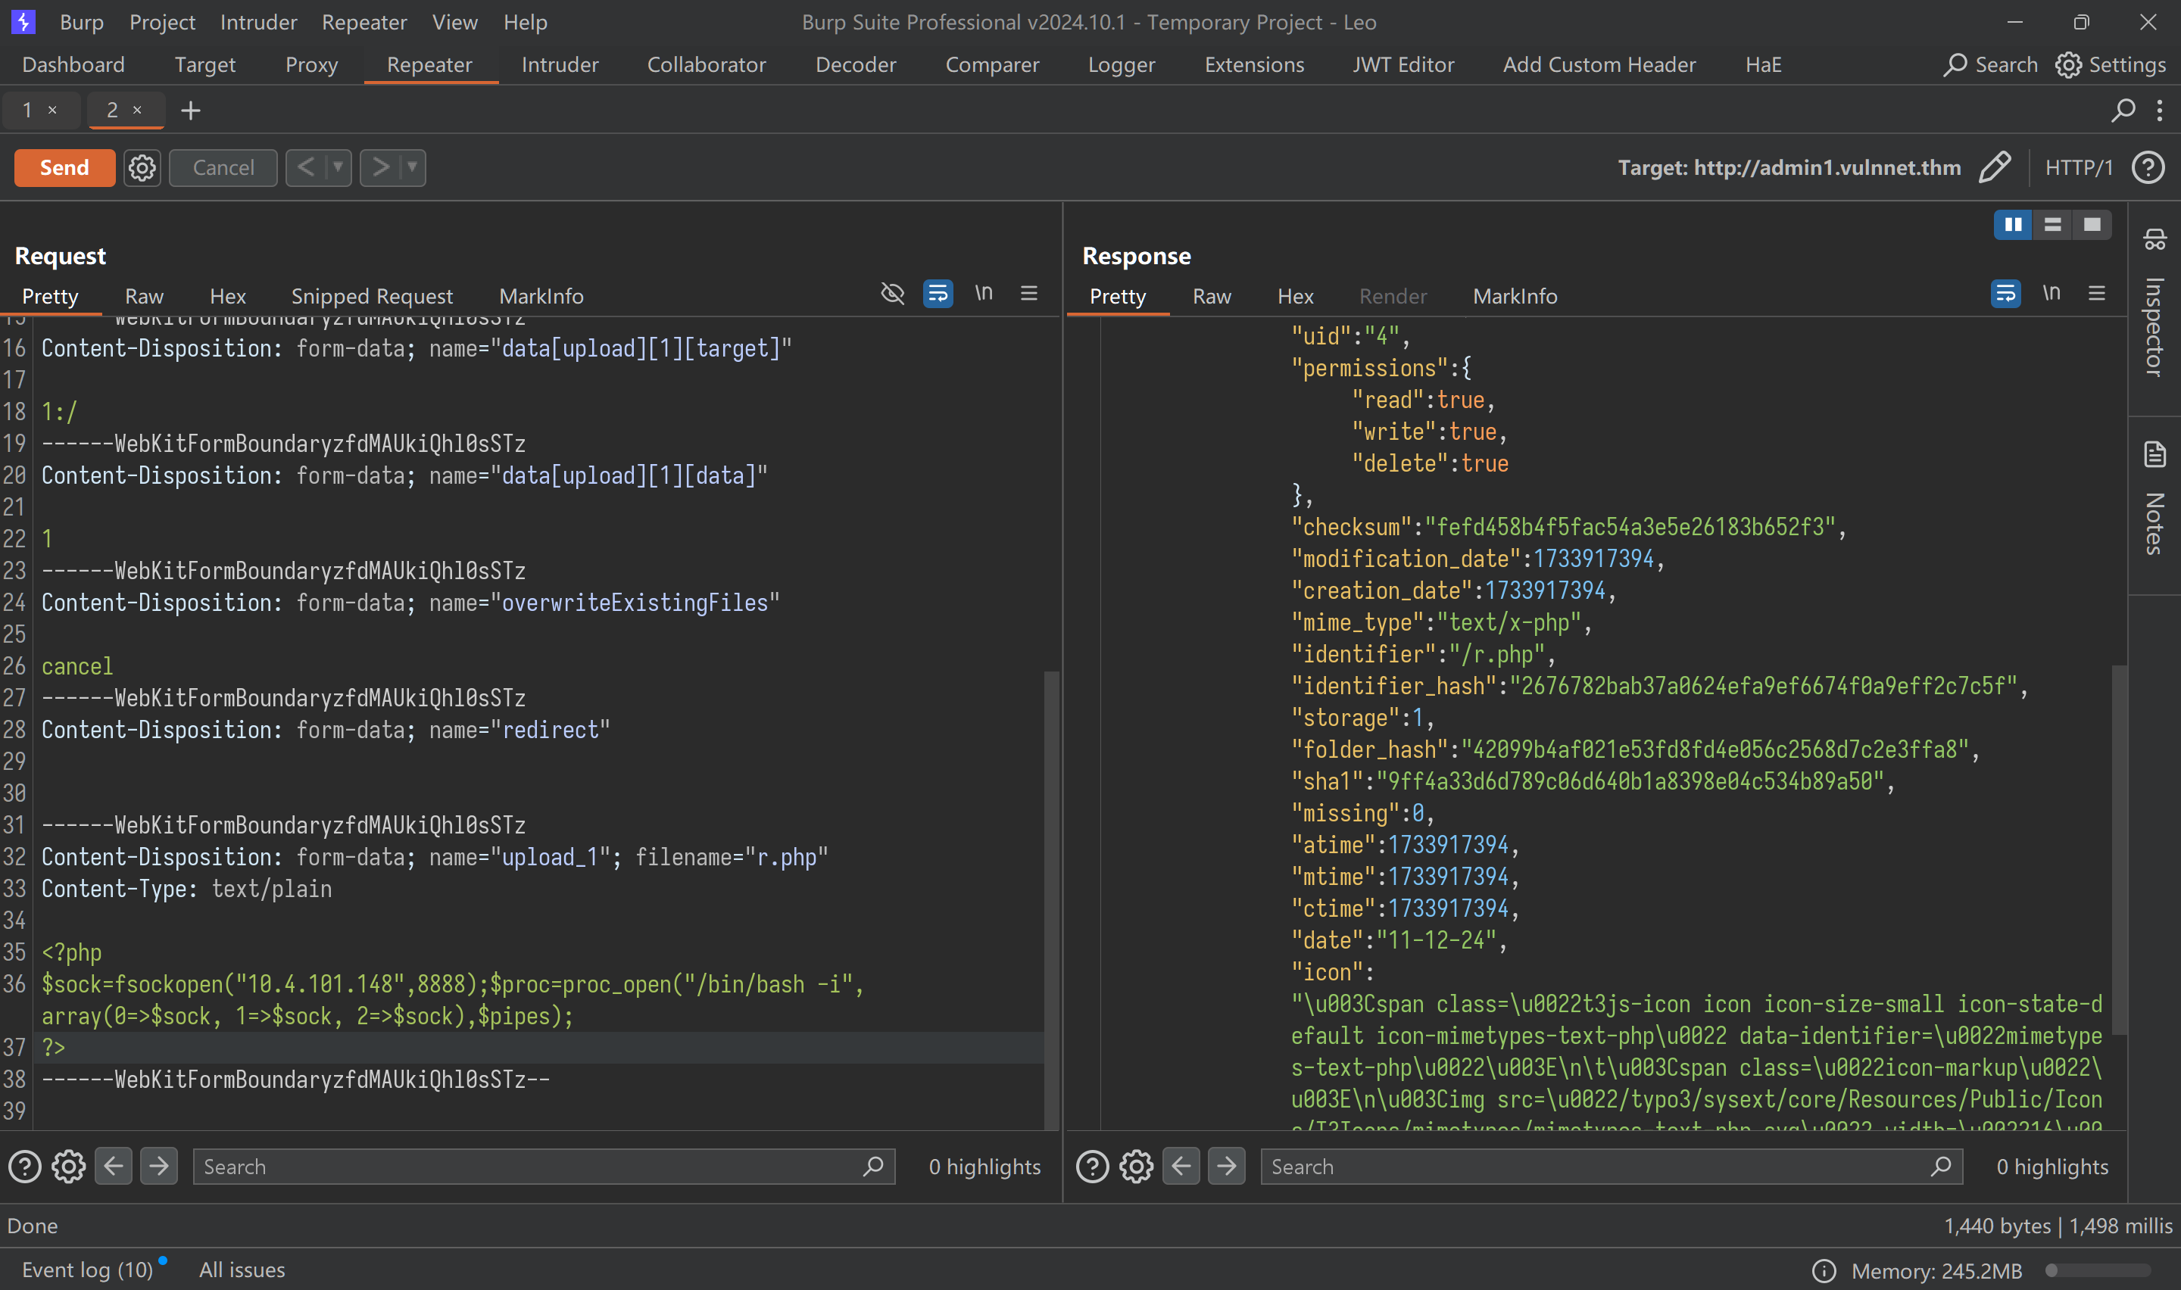
Task: Open history forward dropdown arrow
Action: 412,168
